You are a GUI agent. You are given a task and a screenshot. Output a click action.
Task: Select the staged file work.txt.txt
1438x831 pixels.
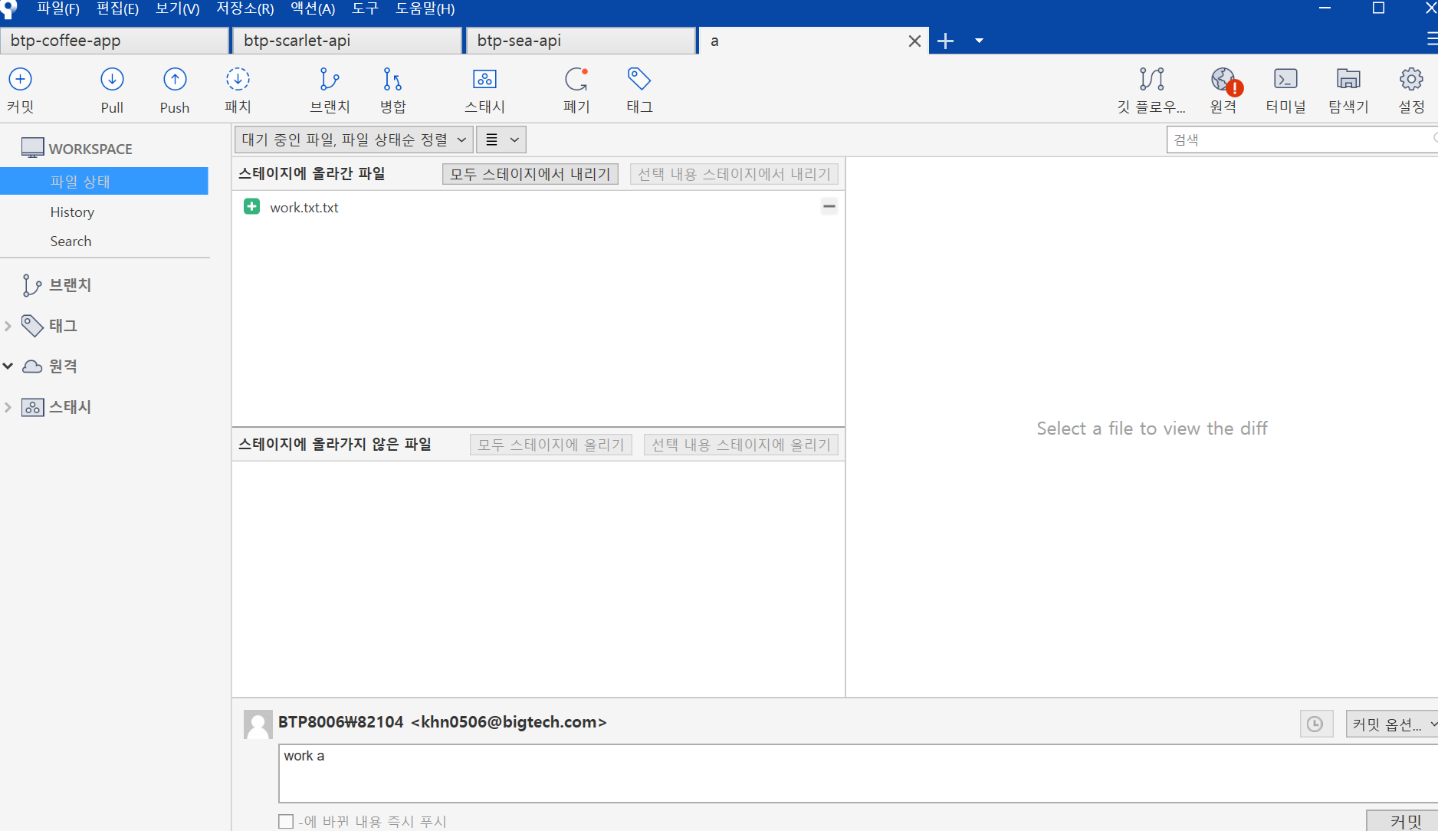coord(538,207)
